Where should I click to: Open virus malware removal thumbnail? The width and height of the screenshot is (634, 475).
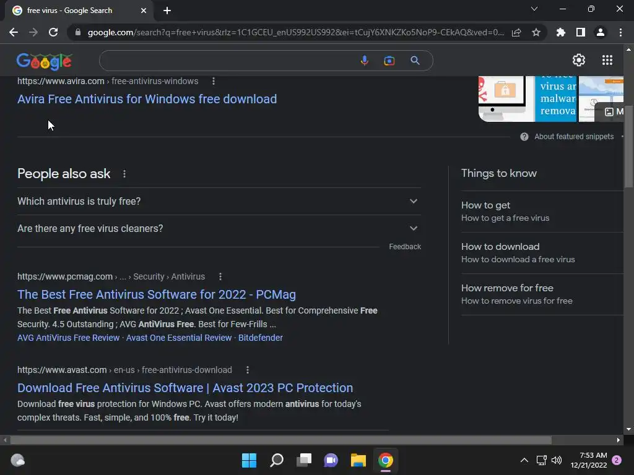[x=556, y=98]
